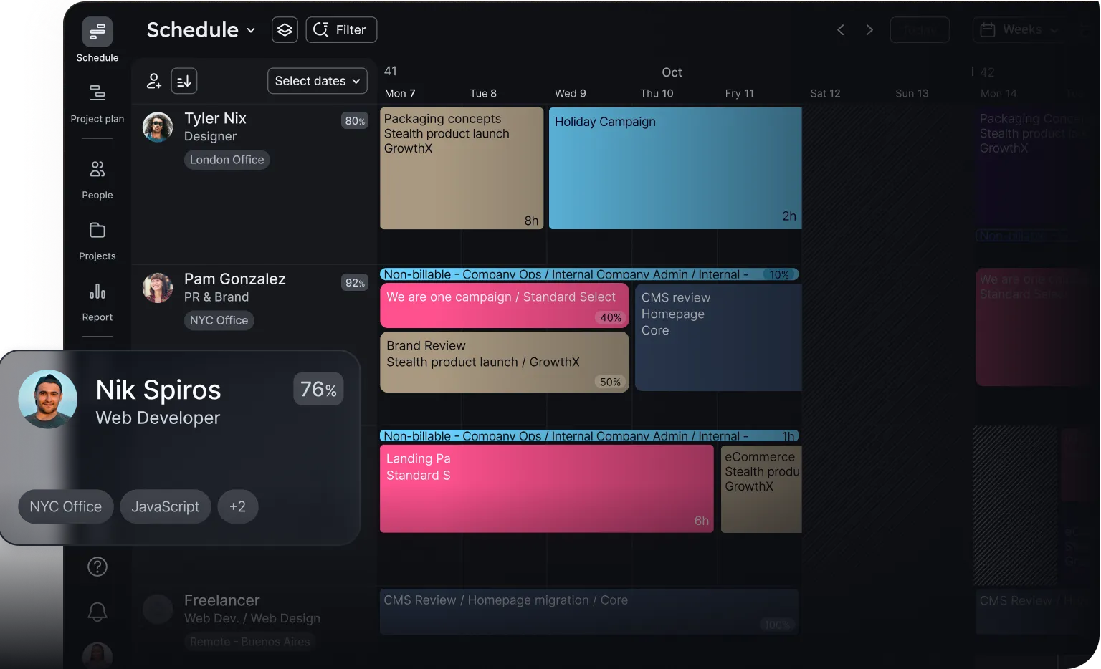Expand the Weeks view dropdown
The image size is (1101, 669).
[1017, 29]
